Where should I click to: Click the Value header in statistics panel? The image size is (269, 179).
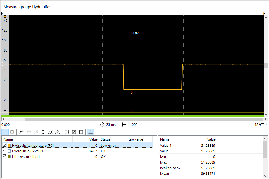(201, 139)
